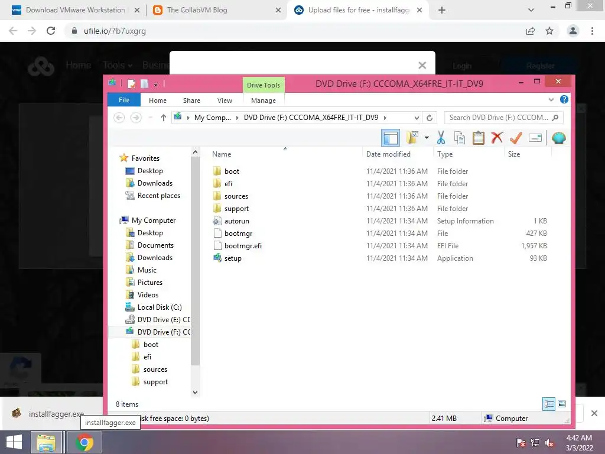Click the Paste clipboard icon
This screenshot has height=454, width=605.
click(x=478, y=138)
